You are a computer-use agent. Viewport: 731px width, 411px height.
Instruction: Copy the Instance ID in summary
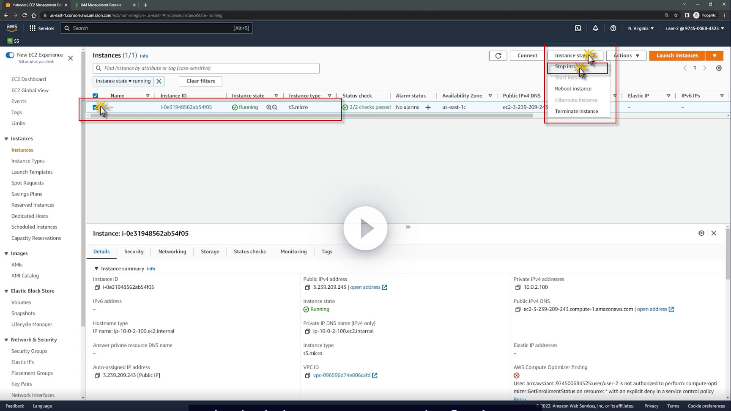97,288
